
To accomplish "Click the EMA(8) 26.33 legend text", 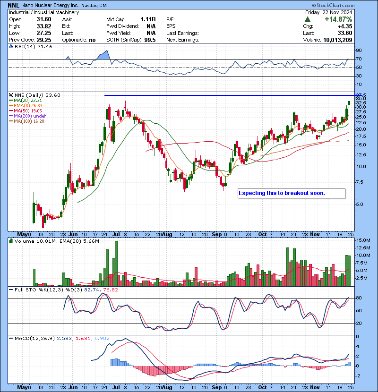I will [x=28, y=106].
